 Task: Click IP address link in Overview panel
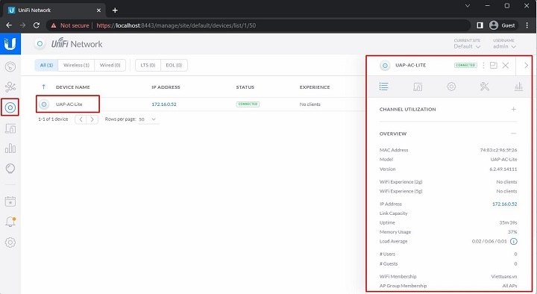(504, 204)
